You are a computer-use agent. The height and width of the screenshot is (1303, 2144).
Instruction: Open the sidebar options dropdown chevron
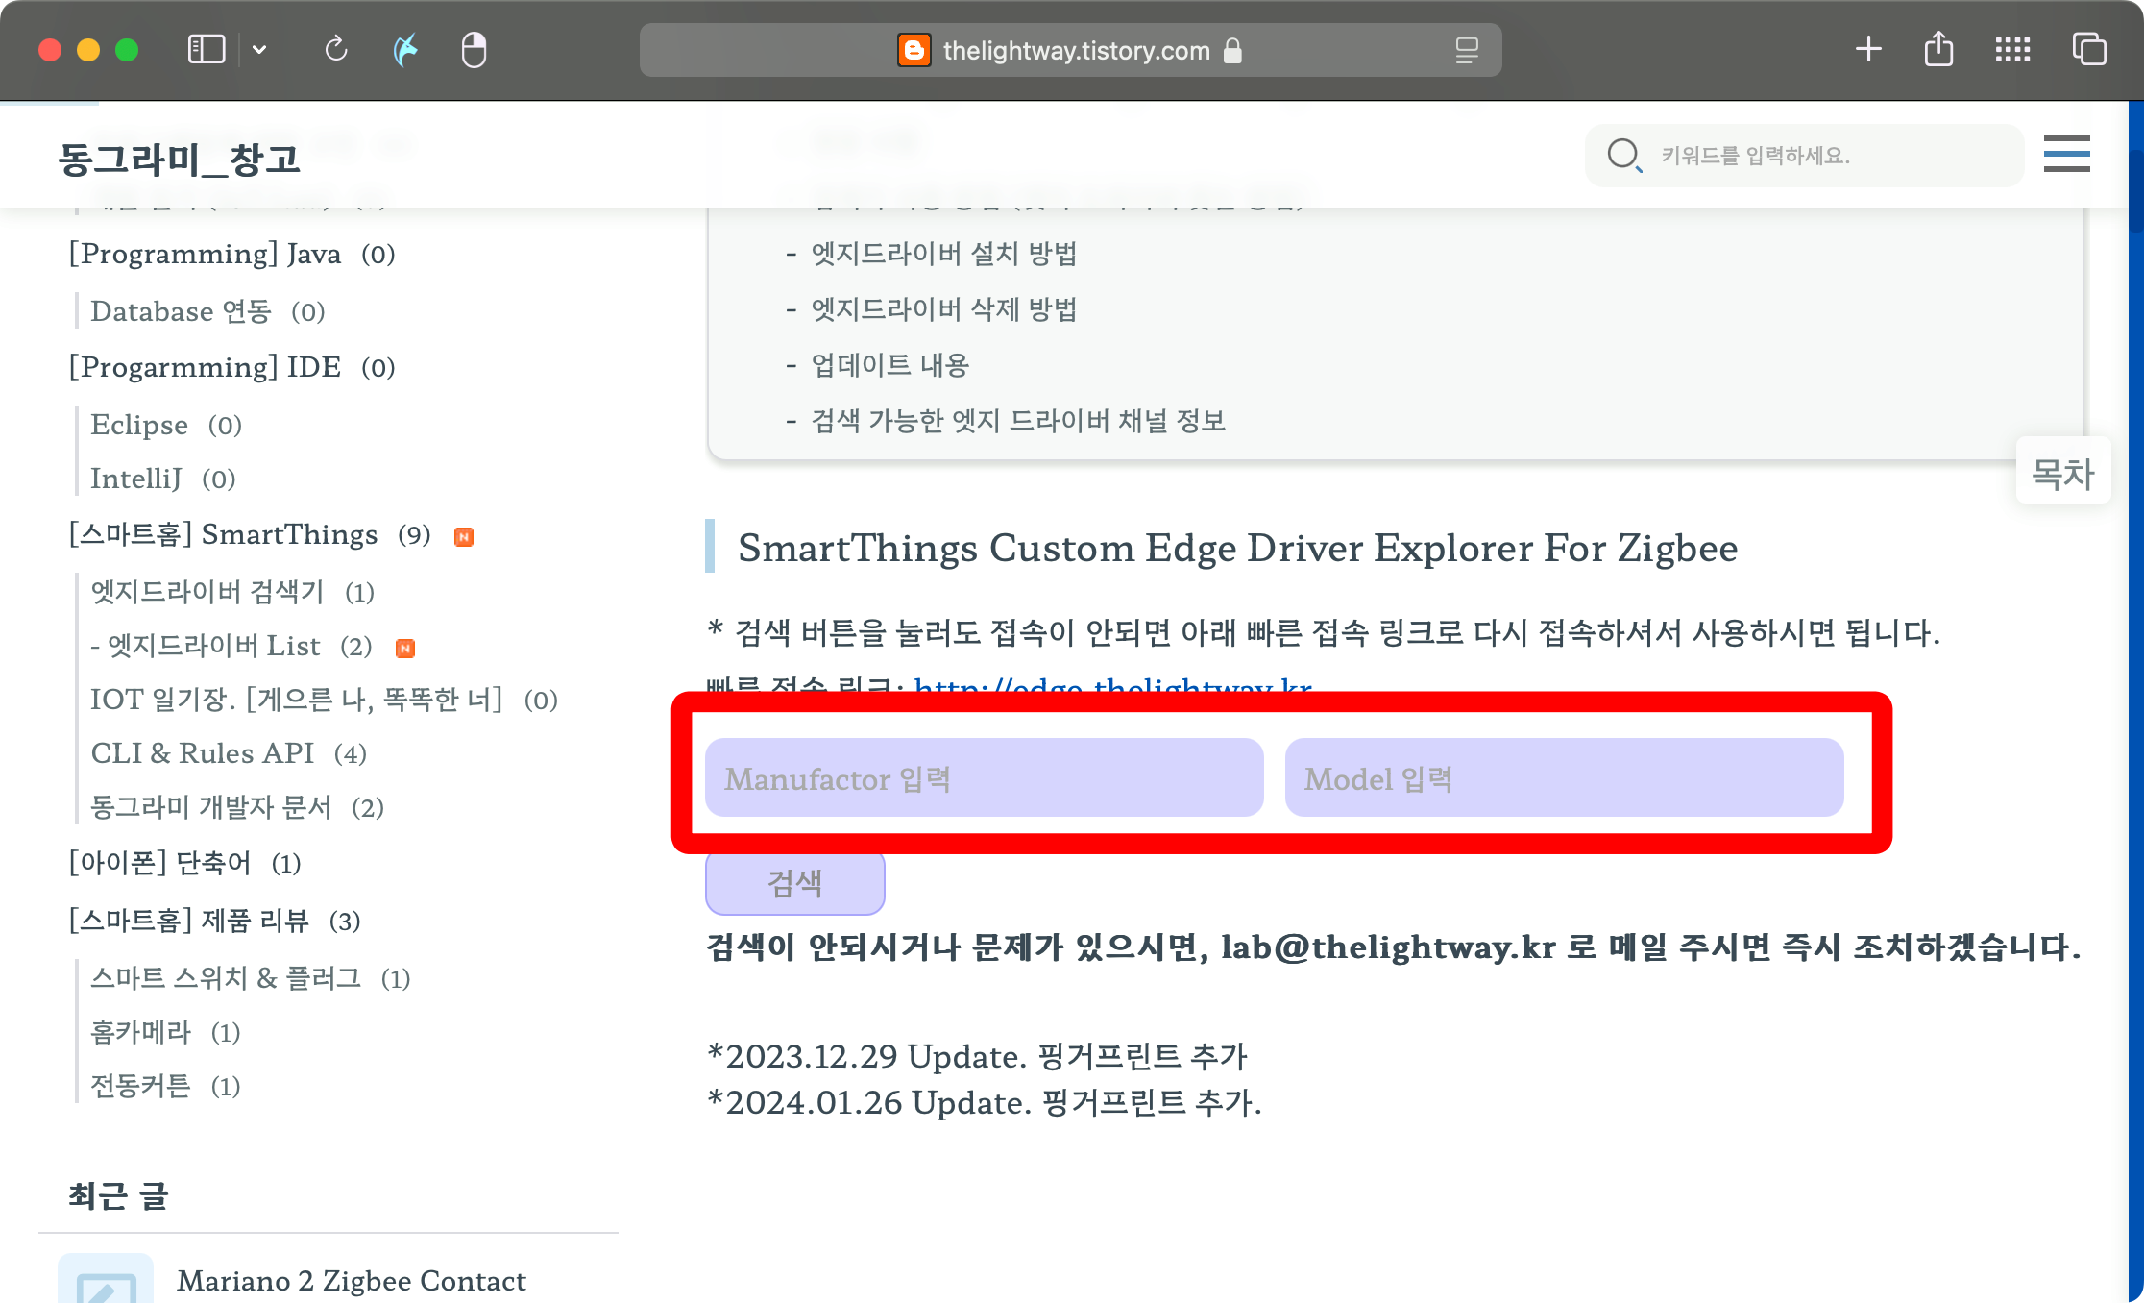259,49
